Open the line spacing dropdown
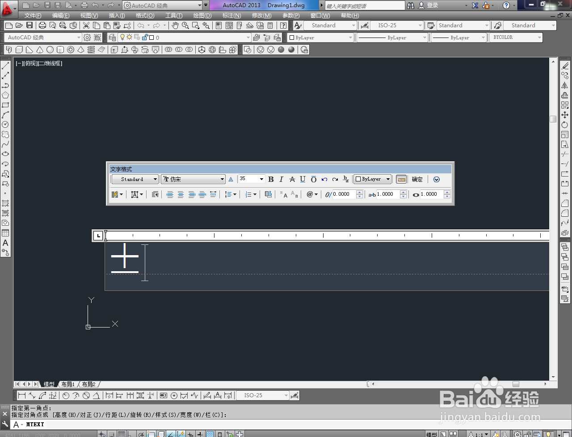The width and height of the screenshot is (572, 437). point(231,194)
